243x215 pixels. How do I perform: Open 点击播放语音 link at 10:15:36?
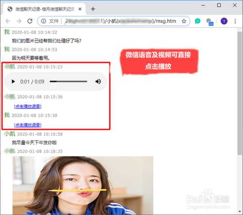[28, 106]
